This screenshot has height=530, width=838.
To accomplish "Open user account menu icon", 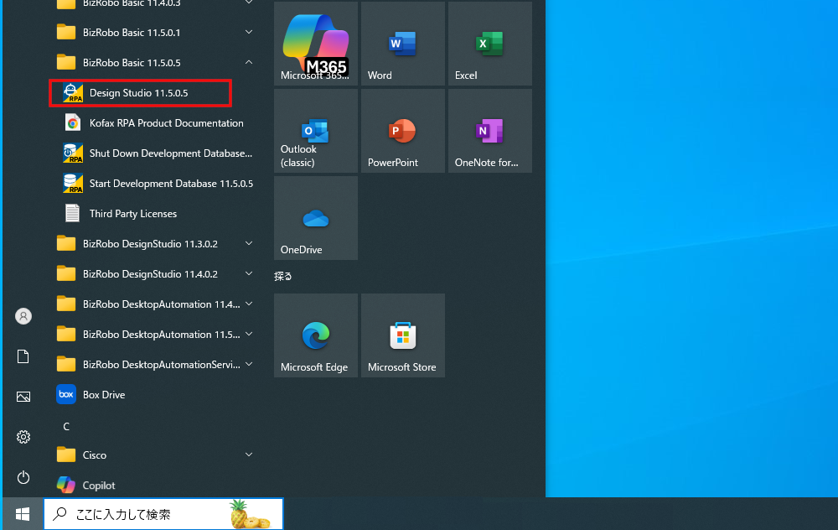I will [x=23, y=316].
